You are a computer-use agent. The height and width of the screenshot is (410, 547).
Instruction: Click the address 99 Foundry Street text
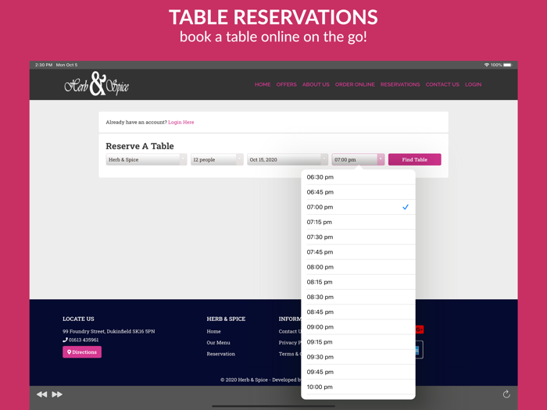click(109, 331)
